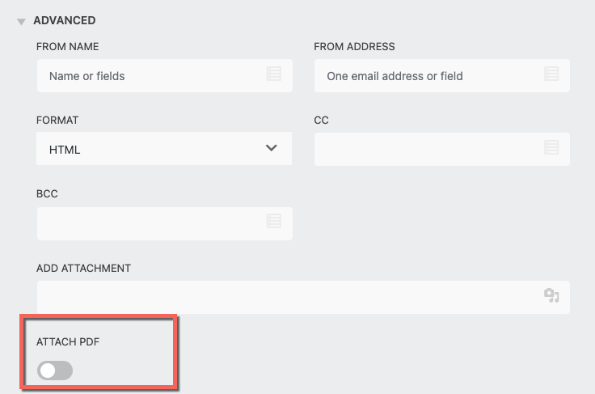Place cursor in the CC field
This screenshot has width=595, height=394.
click(428, 149)
